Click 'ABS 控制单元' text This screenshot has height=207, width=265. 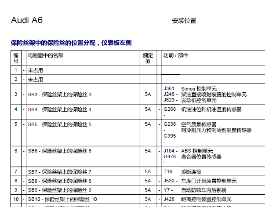(x=197, y=151)
